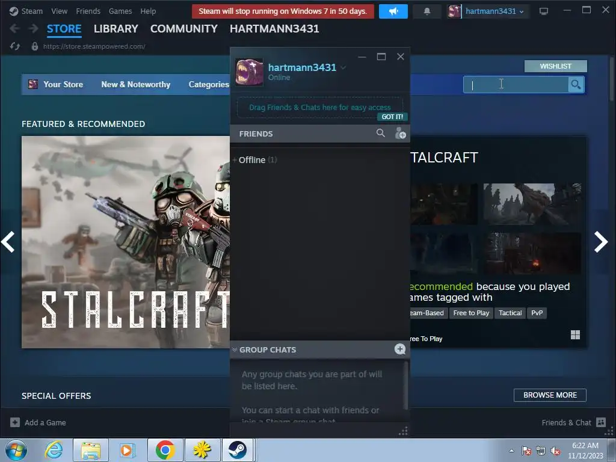The image size is (616, 462).
Task: Open notifications bell icon
Action: point(427,11)
